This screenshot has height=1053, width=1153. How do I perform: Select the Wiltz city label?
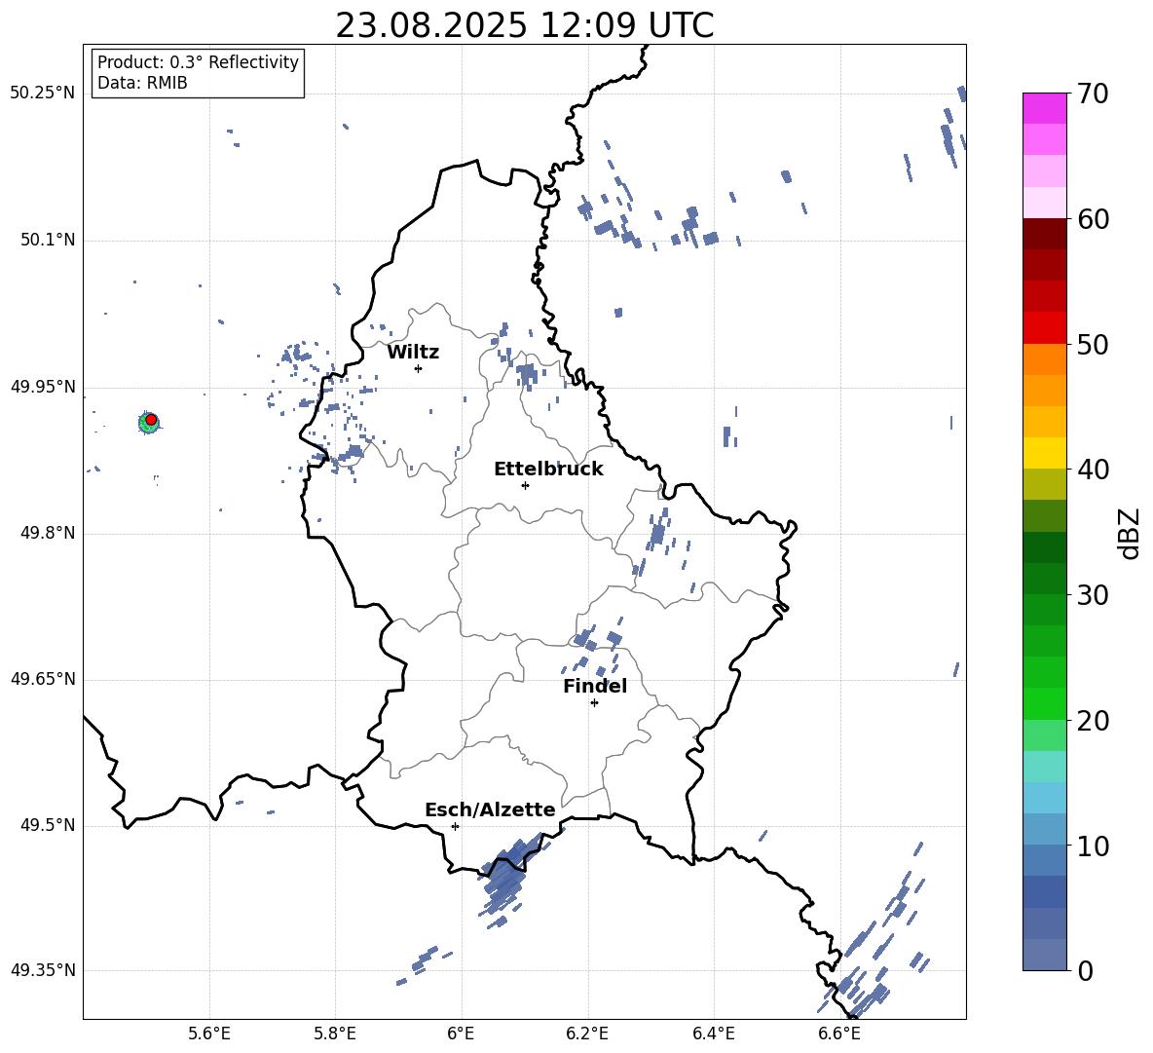[x=413, y=353]
